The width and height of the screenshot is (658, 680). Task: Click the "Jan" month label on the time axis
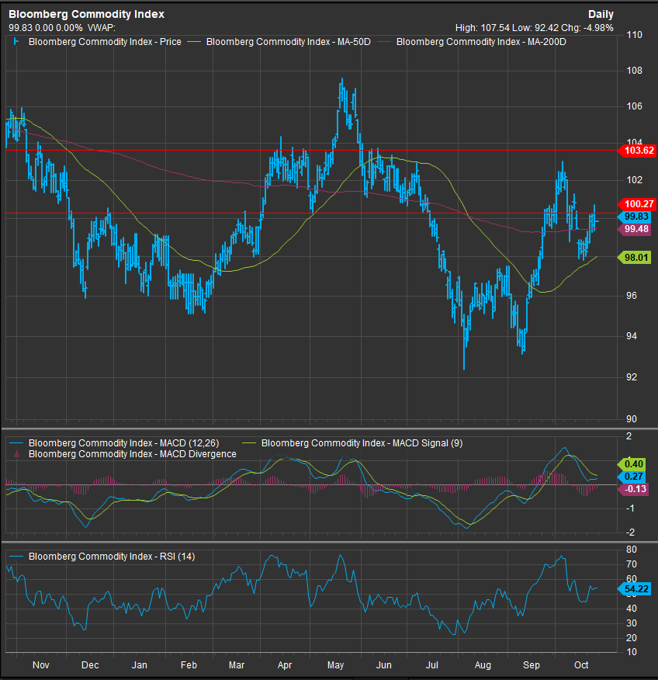pos(140,664)
